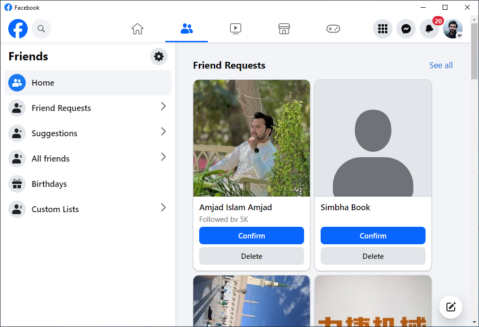Click the Facebook logo
479x327 pixels.
[18, 29]
